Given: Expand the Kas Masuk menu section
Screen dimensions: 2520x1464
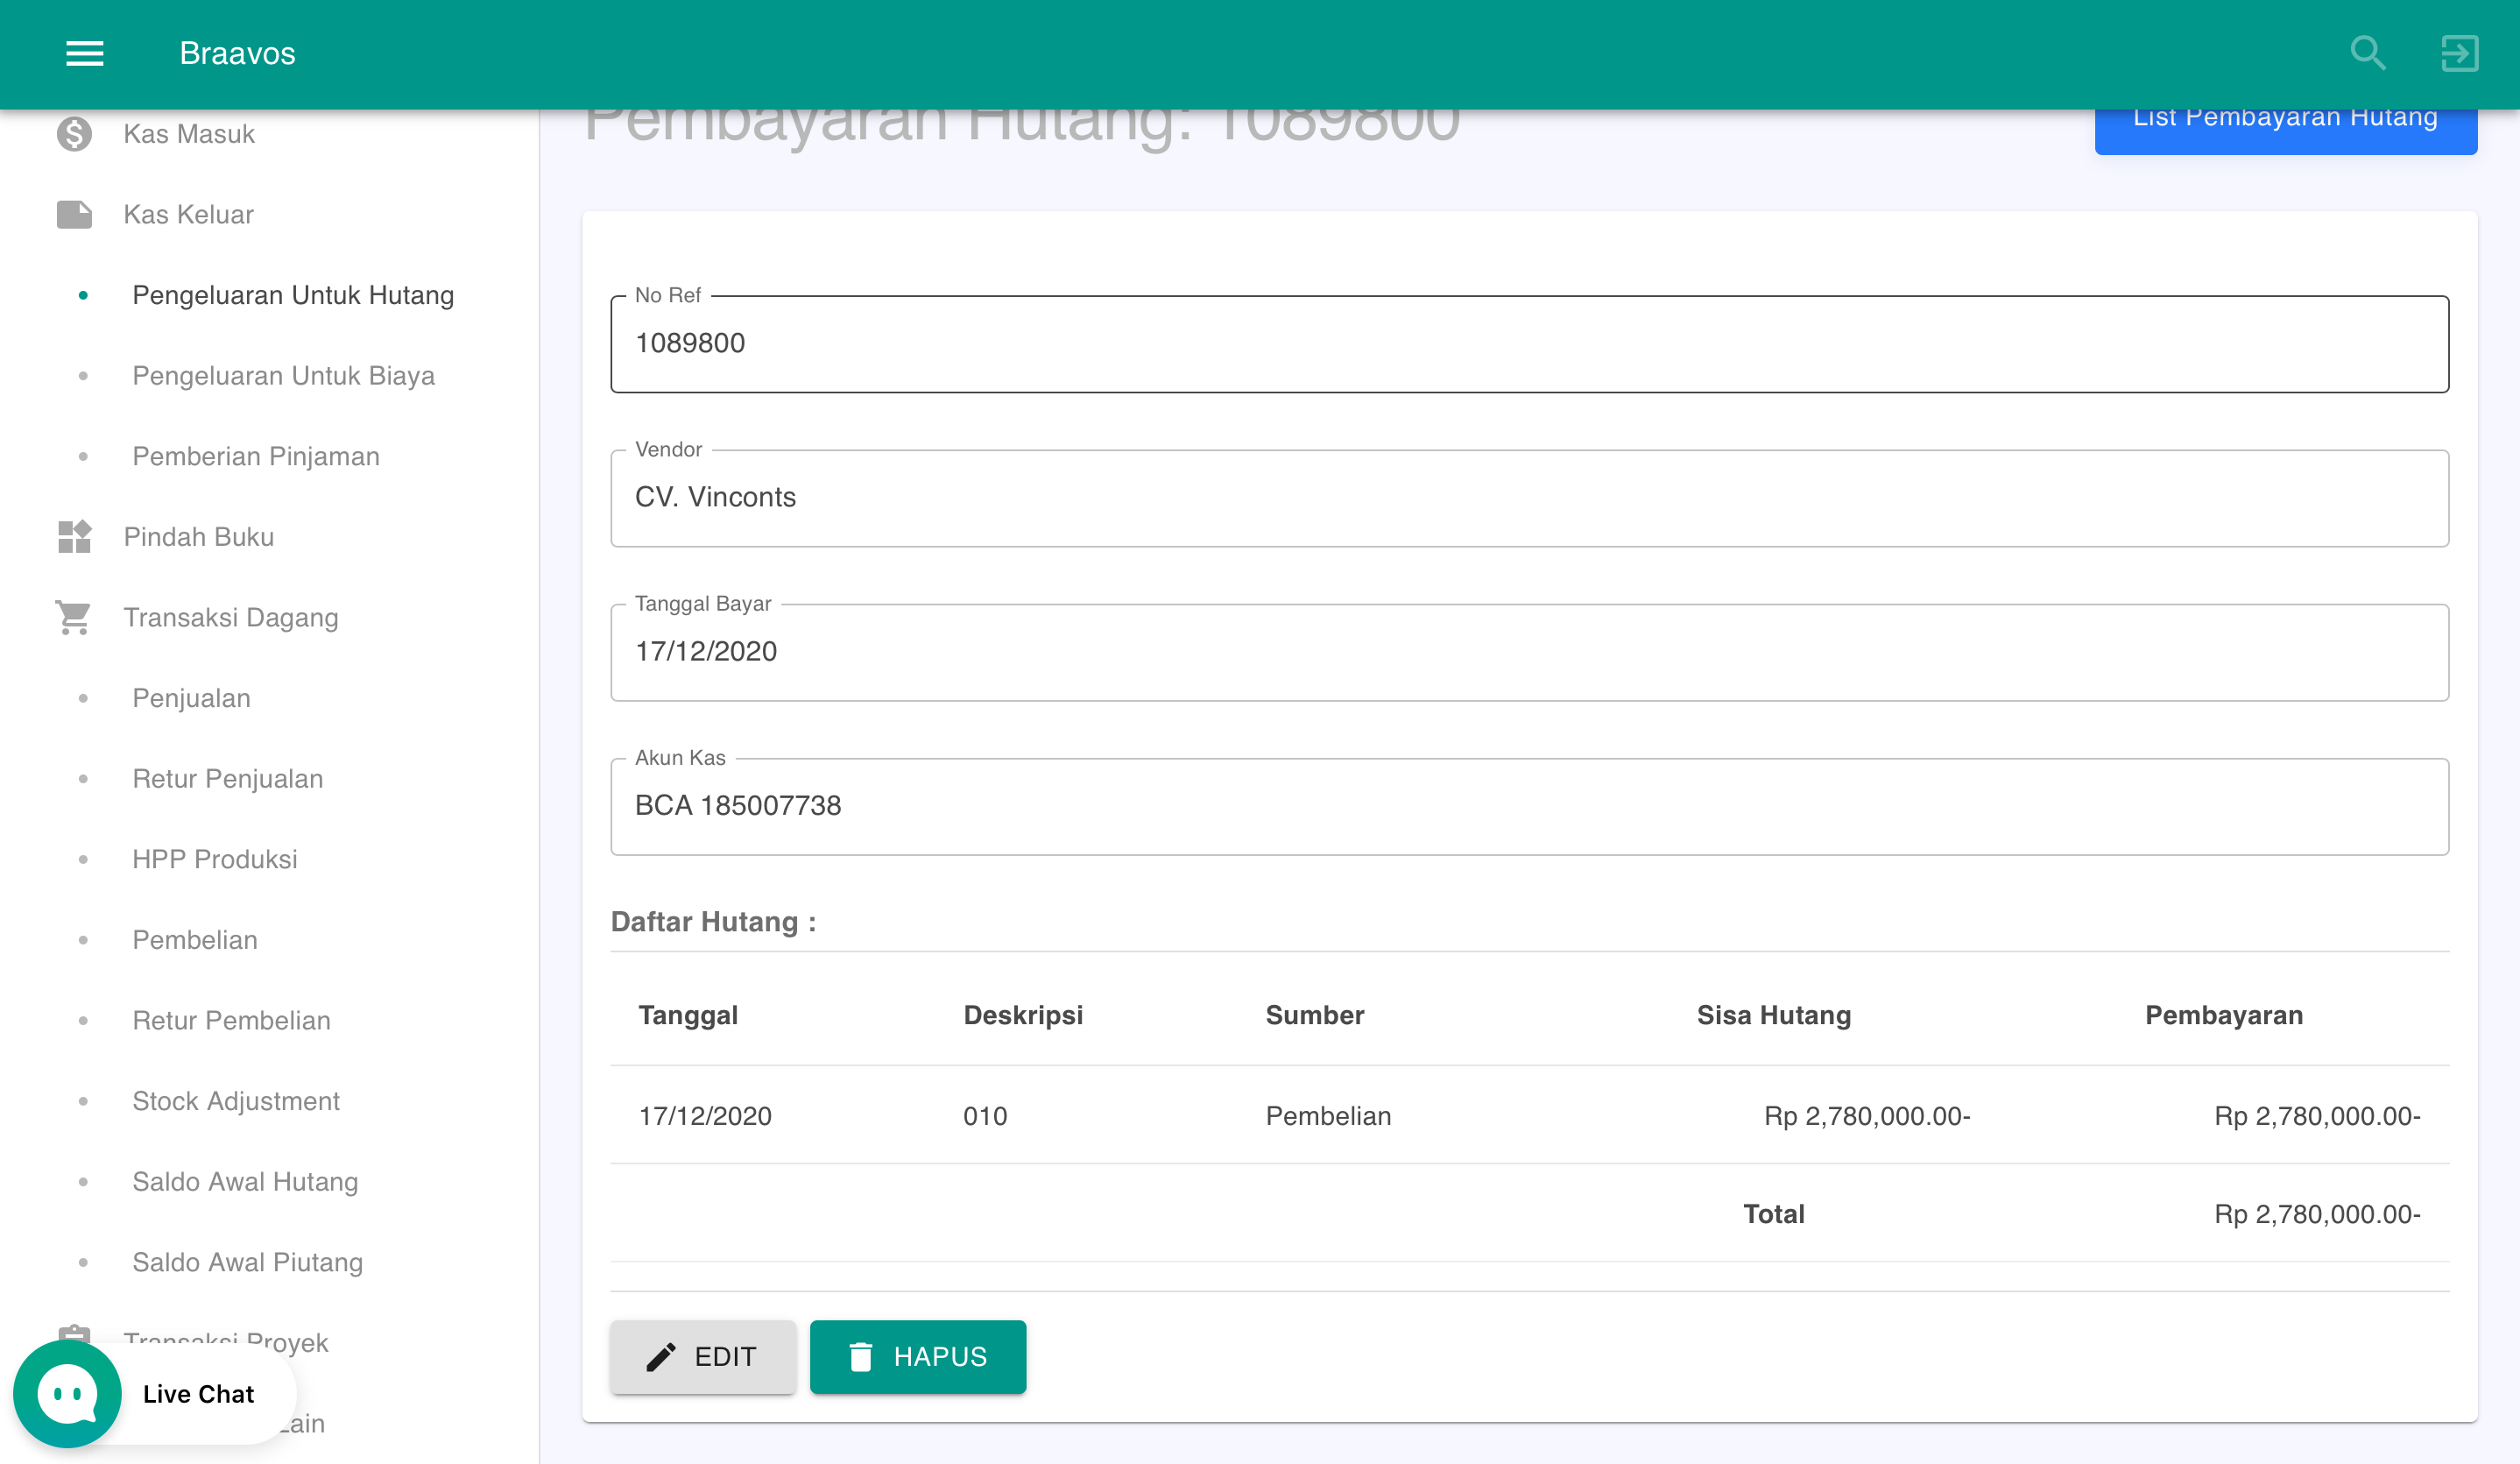Looking at the screenshot, I should 189,134.
